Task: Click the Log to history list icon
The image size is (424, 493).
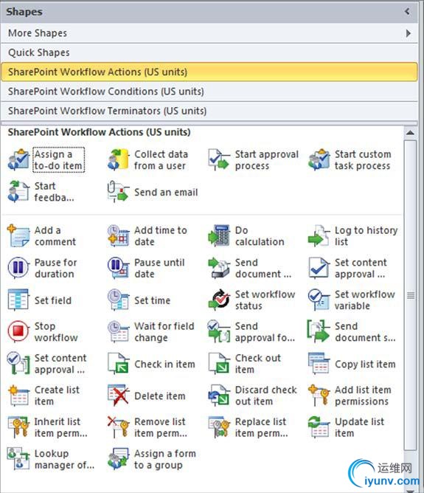Action: (x=319, y=235)
